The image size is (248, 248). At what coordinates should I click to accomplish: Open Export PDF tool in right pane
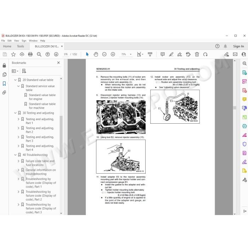point(244,73)
